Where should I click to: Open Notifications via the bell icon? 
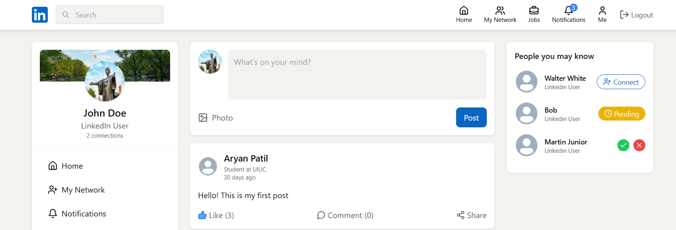click(568, 13)
